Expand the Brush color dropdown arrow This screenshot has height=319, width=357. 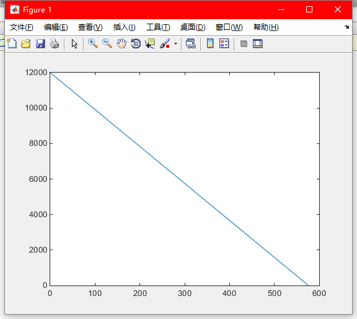[175, 43]
